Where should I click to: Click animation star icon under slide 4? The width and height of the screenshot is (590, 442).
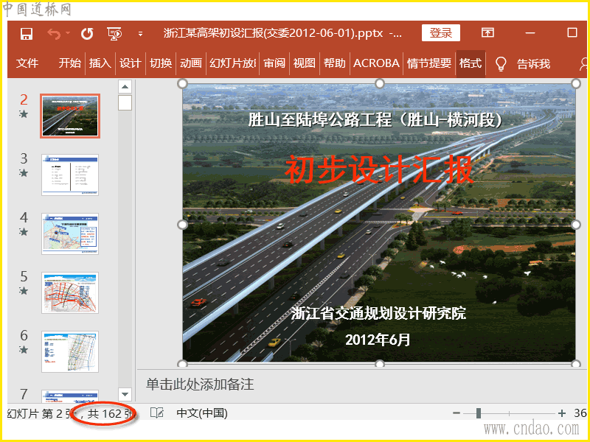[x=24, y=232]
